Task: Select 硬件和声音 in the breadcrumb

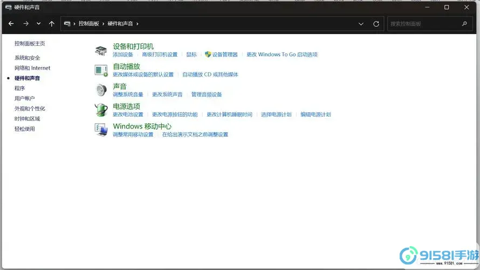Action: pyautogui.click(x=120, y=24)
